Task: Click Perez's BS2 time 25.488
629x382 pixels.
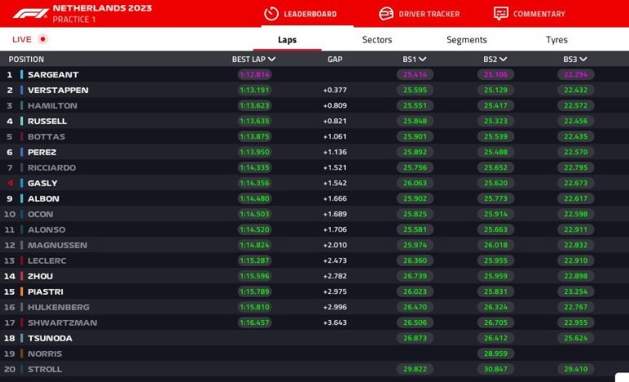Action: 495,152
